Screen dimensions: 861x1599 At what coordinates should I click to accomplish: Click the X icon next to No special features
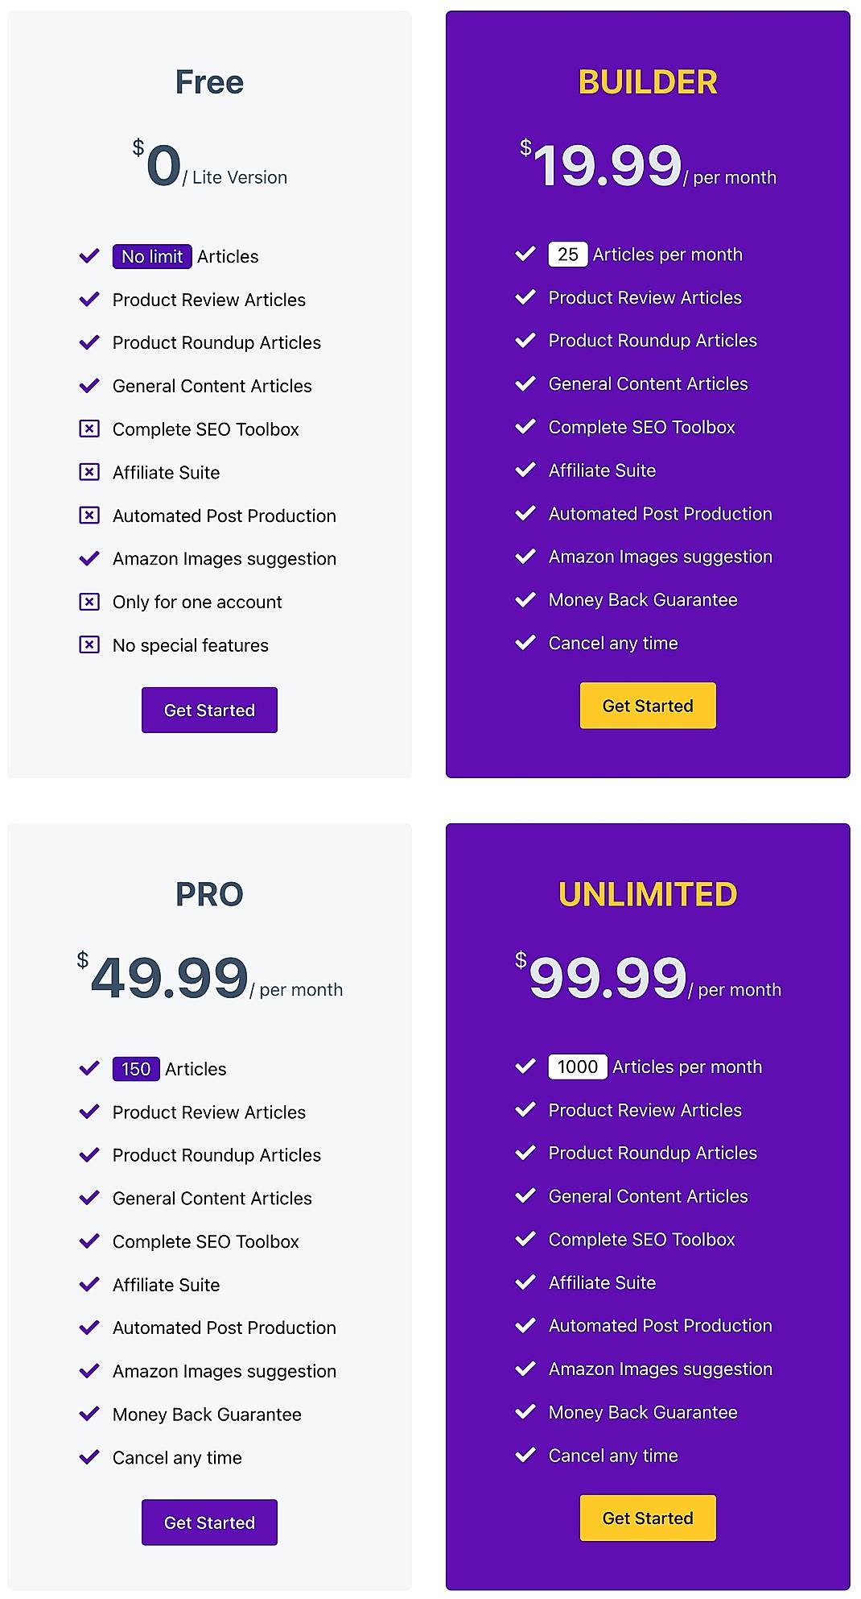(x=89, y=645)
